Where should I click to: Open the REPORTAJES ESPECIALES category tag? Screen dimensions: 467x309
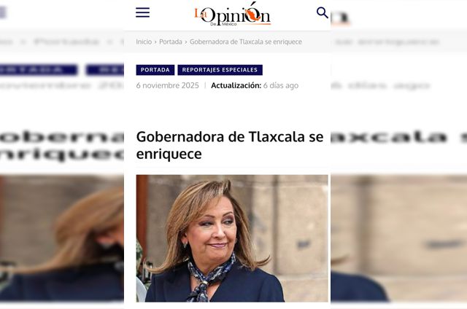pos(220,70)
